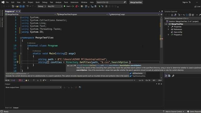Collapse the Program class code block
Viewport: 201px width, 113px height.
coord(21,46)
